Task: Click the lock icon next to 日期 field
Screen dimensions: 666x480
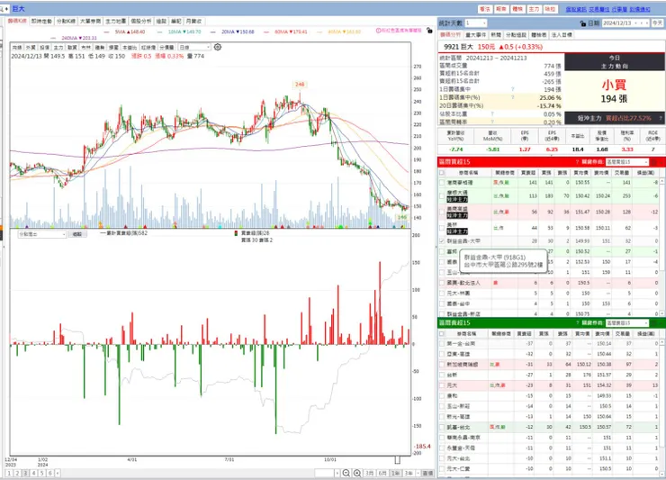Action: tap(583, 23)
